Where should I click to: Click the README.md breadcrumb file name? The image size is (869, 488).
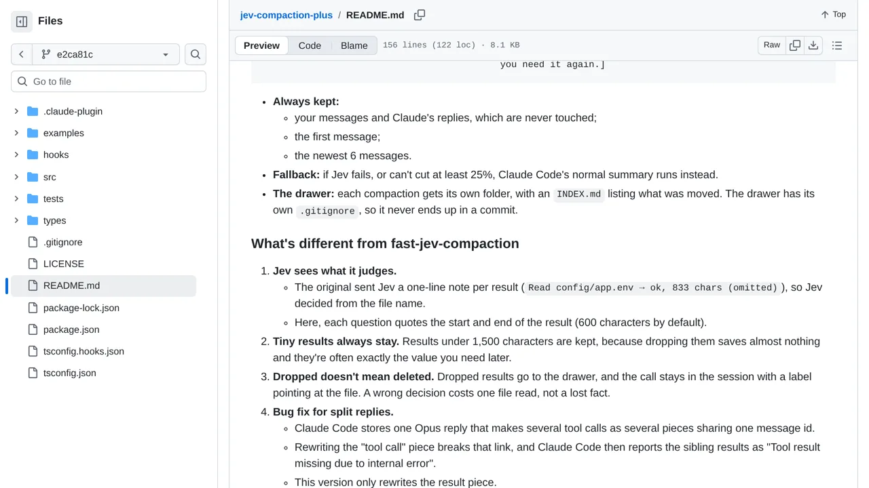click(x=375, y=15)
